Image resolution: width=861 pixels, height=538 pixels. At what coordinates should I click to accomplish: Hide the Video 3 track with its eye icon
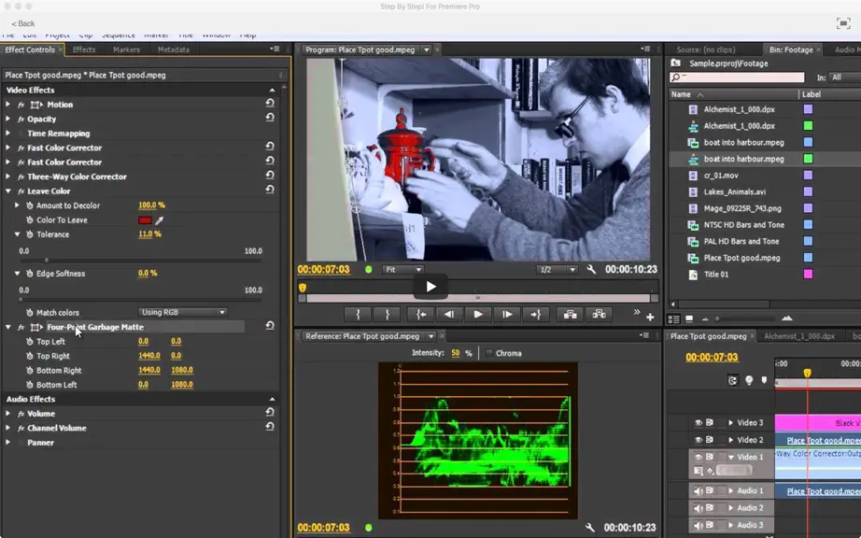[x=698, y=423]
